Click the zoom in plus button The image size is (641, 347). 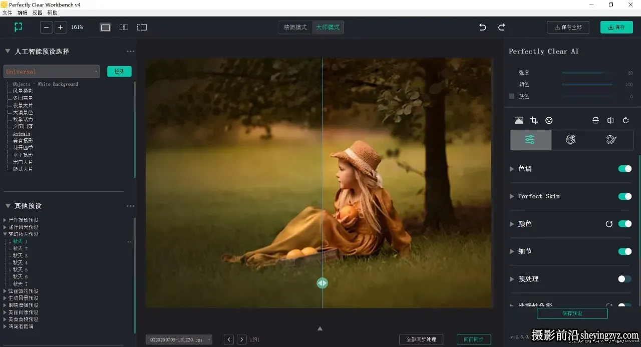[61, 27]
